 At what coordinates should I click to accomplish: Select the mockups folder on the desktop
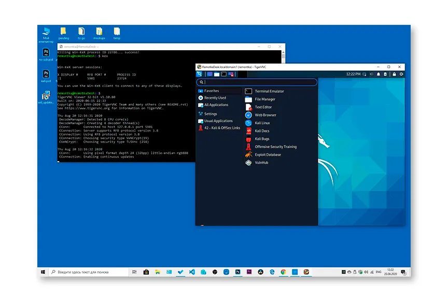(99, 33)
